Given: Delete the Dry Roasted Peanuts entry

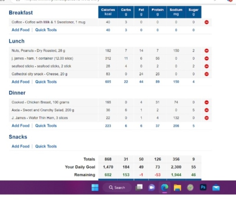Looking at the screenshot, I should click(206, 50).
